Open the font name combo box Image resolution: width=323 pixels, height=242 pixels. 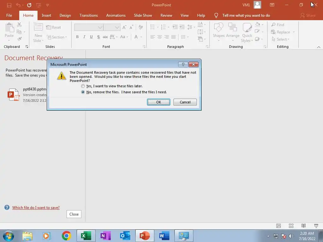coord(89,27)
